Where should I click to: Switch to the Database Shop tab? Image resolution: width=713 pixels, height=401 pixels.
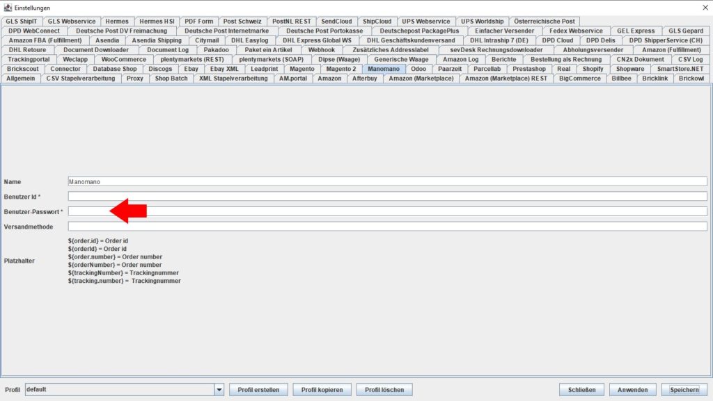(115, 69)
